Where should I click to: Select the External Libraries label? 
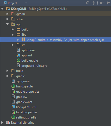click(22, 123)
